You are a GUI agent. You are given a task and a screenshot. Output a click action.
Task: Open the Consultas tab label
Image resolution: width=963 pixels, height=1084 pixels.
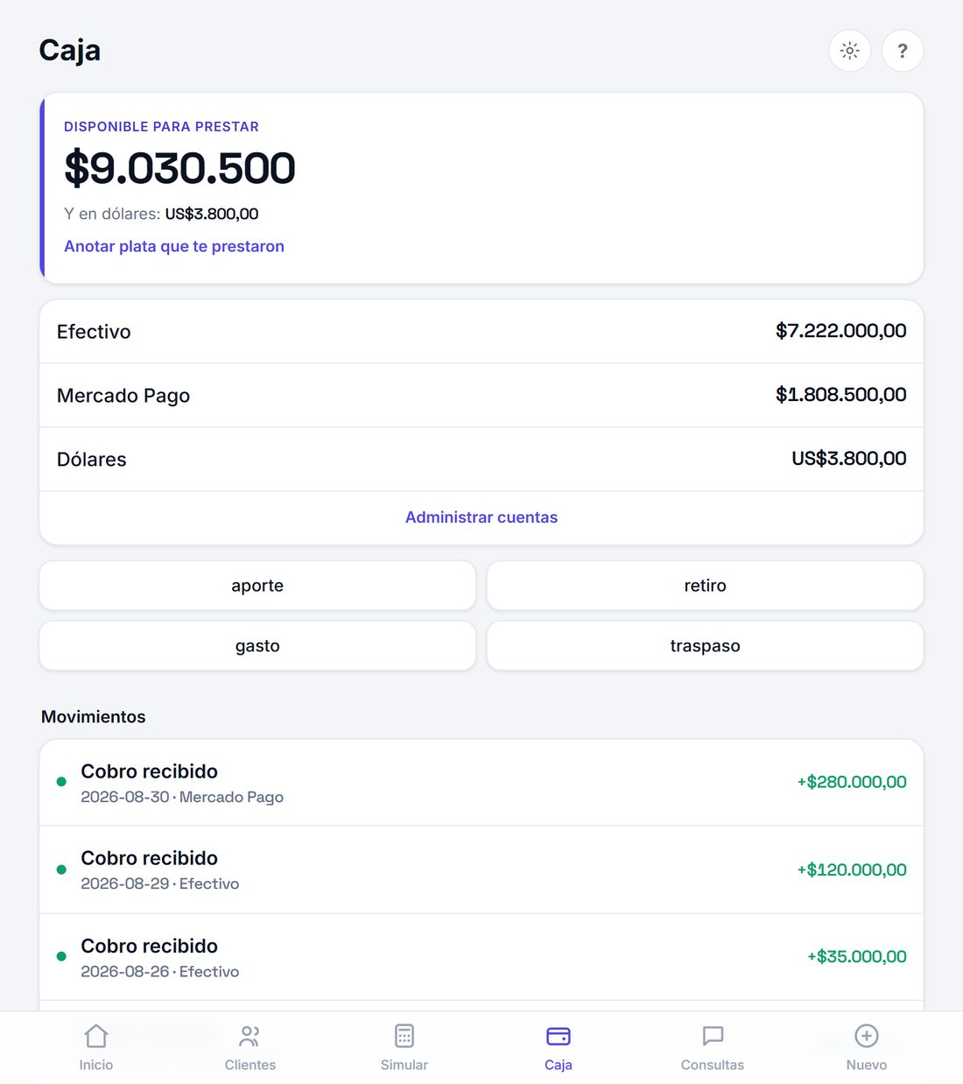coord(713,1065)
